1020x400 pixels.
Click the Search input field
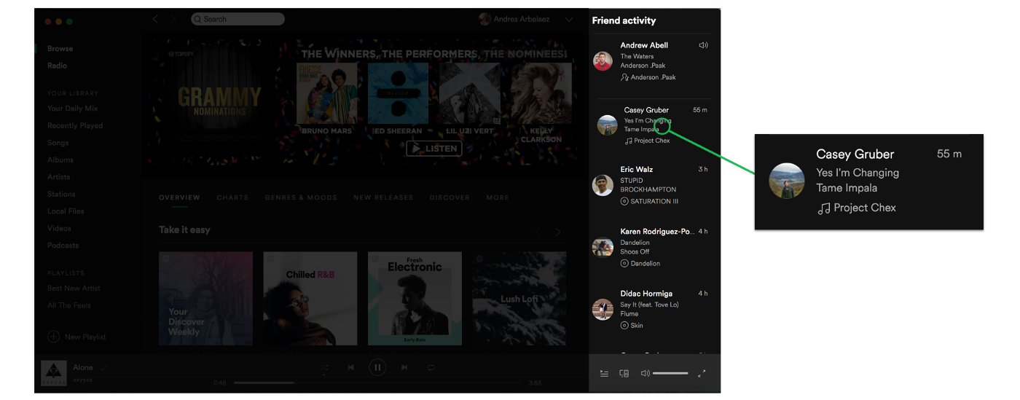click(238, 19)
